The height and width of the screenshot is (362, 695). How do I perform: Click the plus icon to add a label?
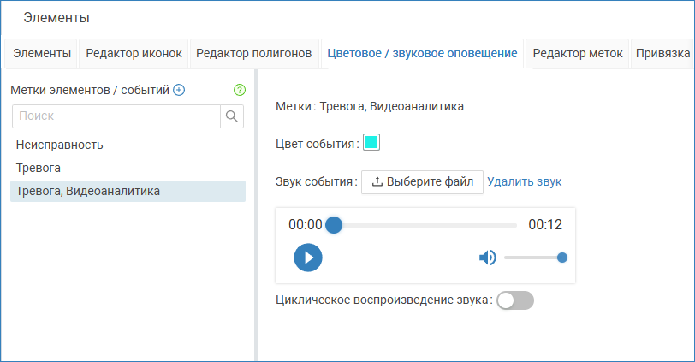coord(179,90)
